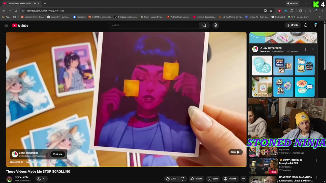
Task: Open the Made Fresh Daily sticker thumbnail
Action: pos(262,66)
